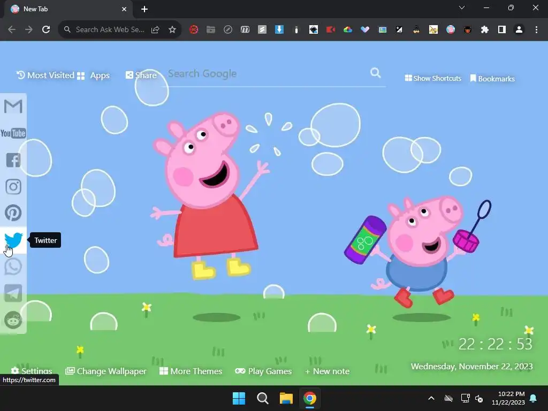Reload the current page

click(x=46, y=30)
